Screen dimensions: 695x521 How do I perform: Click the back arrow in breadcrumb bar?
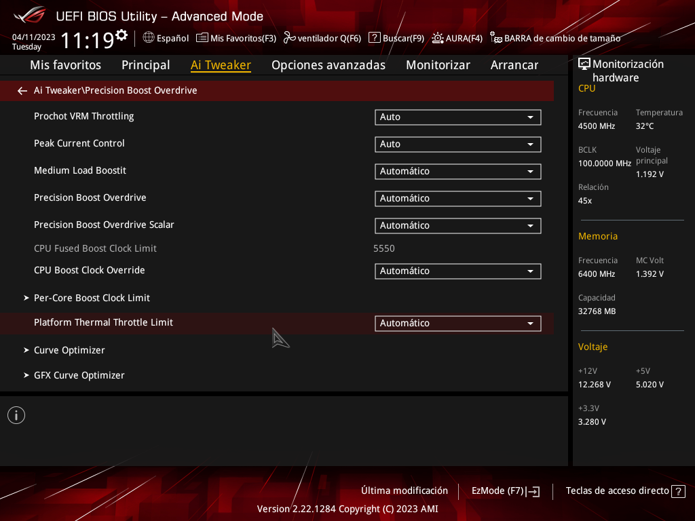point(22,91)
